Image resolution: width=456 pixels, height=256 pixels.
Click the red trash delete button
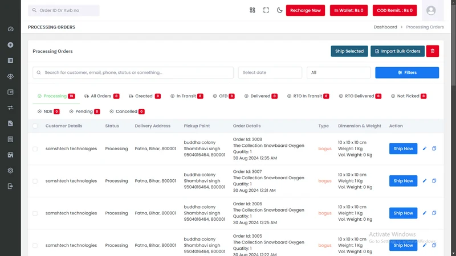433,51
